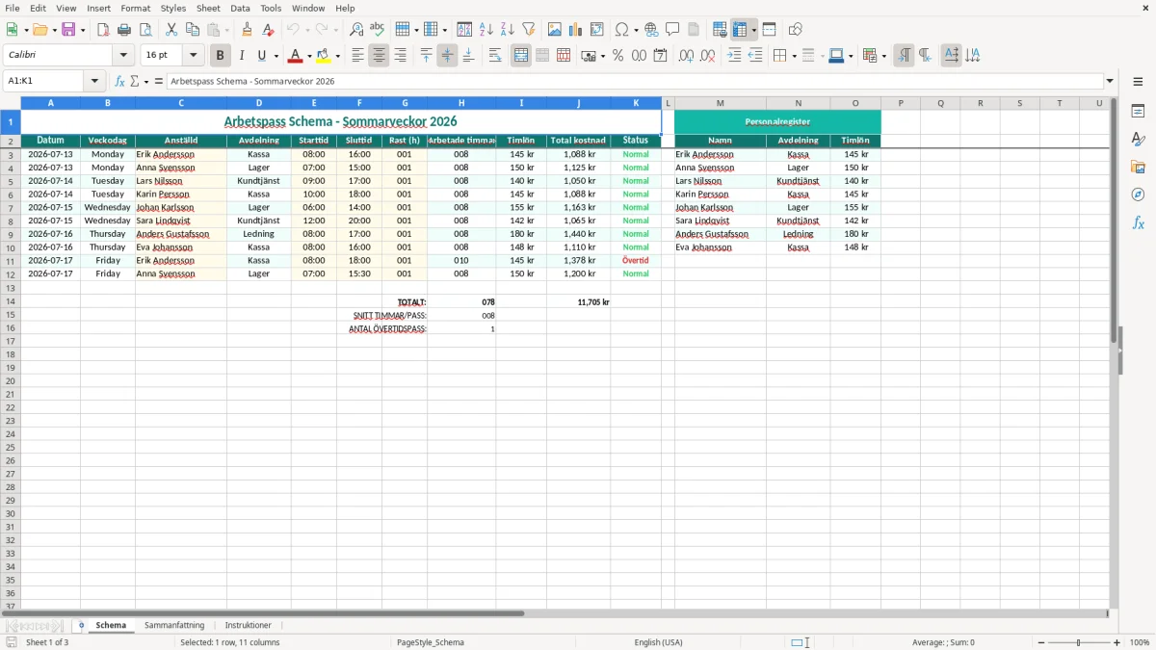1156x650 pixels.
Task: Open Font Color dropdown arrow
Action: pyautogui.click(x=309, y=56)
